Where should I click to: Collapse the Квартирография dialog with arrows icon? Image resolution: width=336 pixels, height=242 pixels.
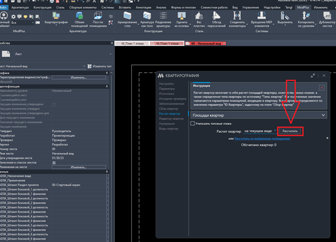(313, 75)
